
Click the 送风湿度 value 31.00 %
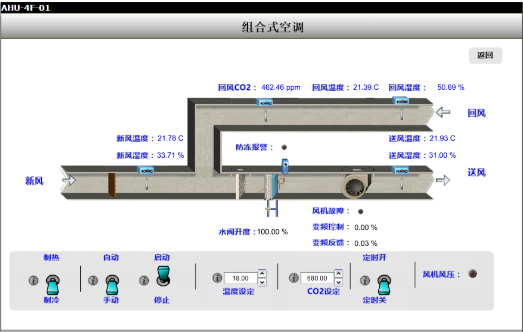(x=442, y=155)
